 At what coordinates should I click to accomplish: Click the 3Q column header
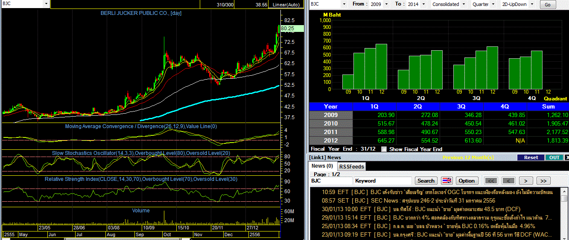tap(461, 106)
